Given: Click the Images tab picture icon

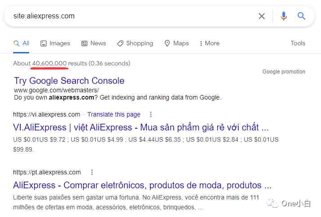Looking at the screenshot, I should 44,43.
